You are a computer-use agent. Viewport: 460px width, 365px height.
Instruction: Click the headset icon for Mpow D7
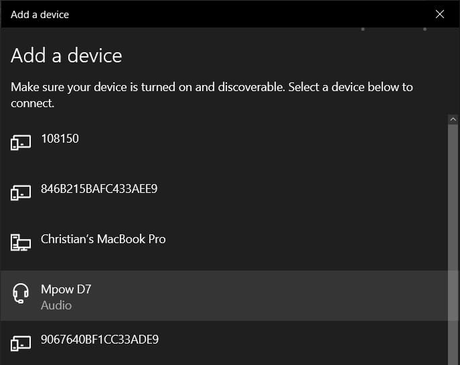[x=21, y=293]
